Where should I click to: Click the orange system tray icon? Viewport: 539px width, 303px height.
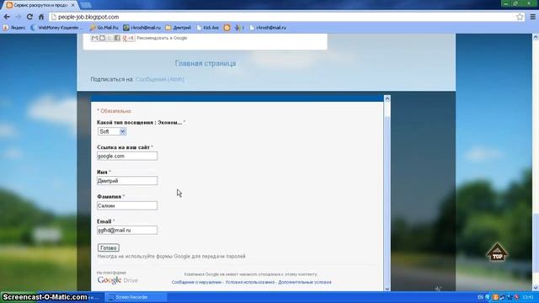coord(495,297)
